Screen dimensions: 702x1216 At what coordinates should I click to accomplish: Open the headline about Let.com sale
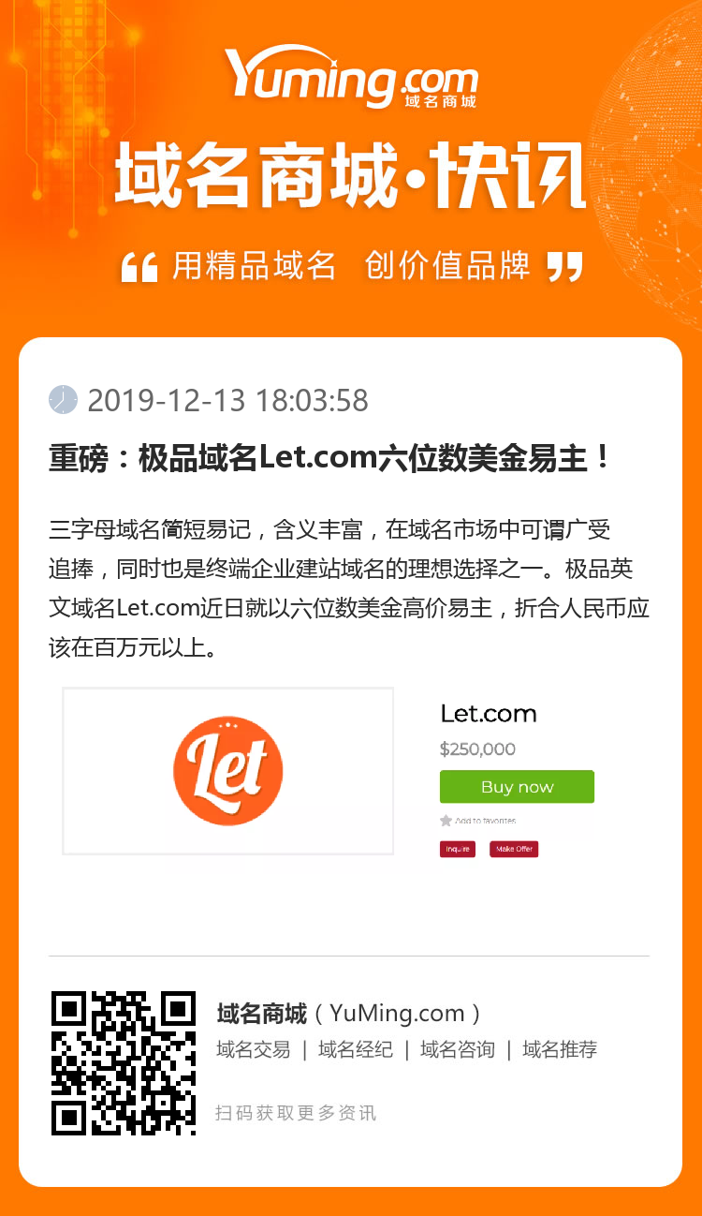(331, 459)
